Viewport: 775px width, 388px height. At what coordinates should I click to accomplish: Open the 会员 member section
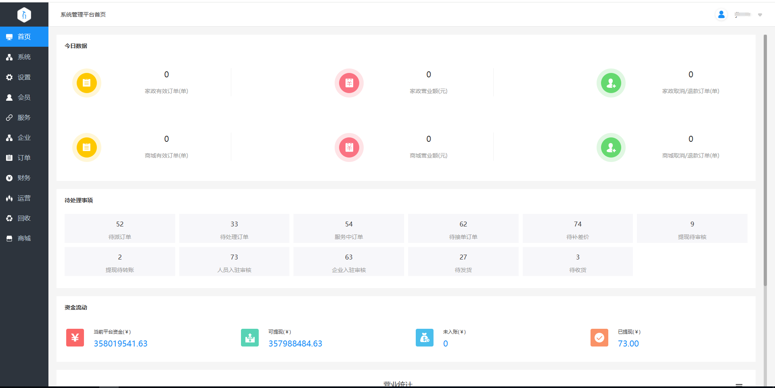(24, 97)
